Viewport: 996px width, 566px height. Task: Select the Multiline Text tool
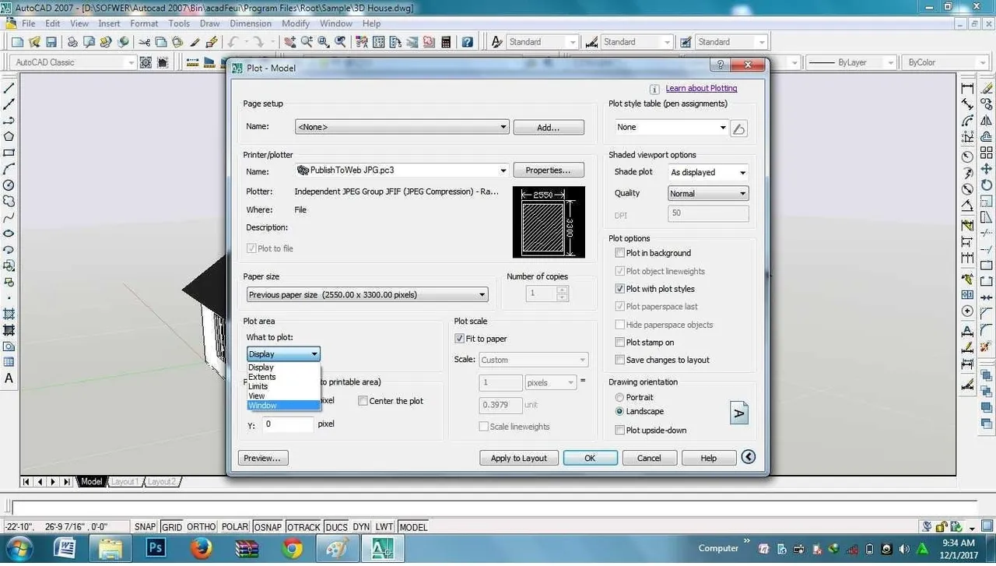click(9, 378)
